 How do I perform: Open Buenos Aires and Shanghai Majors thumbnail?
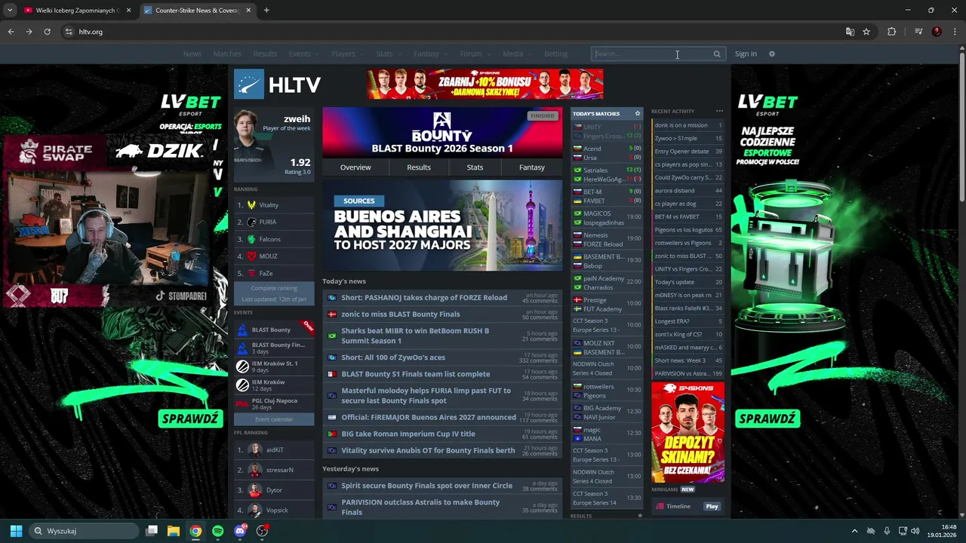coord(442,225)
